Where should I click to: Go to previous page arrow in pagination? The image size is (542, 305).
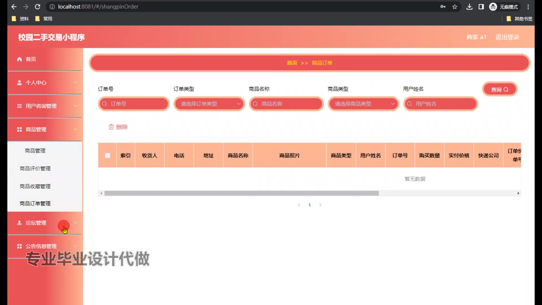(299, 205)
